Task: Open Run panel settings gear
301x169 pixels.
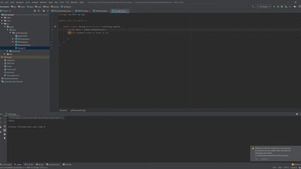Action: [297, 114]
